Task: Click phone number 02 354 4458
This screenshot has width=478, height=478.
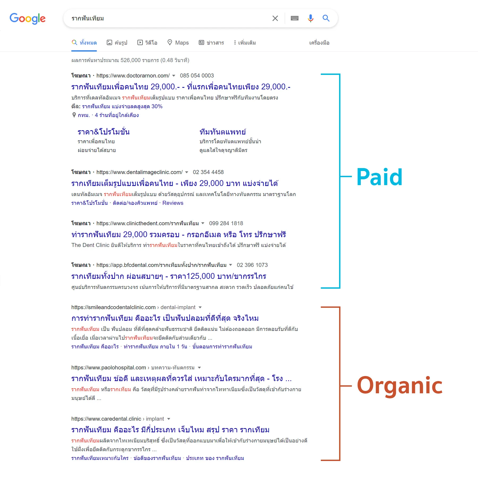Action: click(208, 172)
